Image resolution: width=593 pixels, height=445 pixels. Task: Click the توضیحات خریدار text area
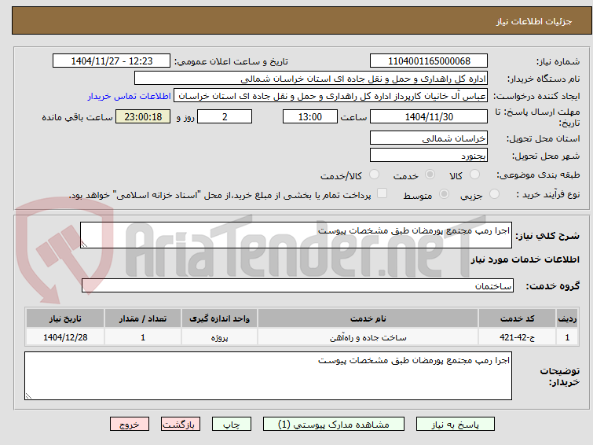(x=268, y=376)
